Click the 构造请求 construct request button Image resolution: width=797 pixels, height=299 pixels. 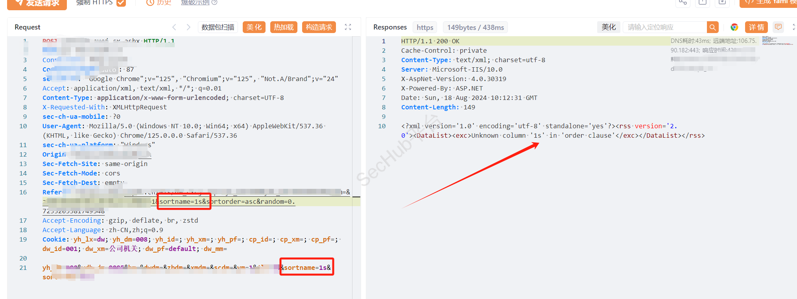319,27
